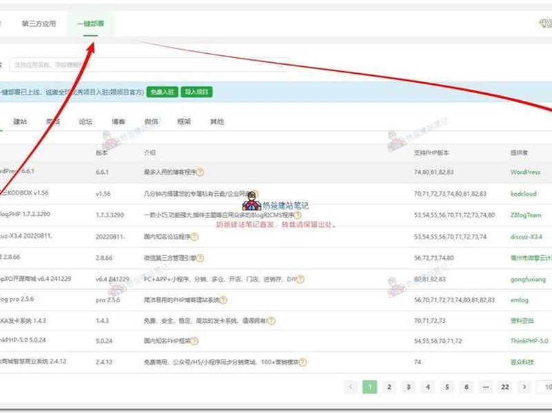Jump to the last page 22
This screenshot has height=414, width=552.
(505, 387)
